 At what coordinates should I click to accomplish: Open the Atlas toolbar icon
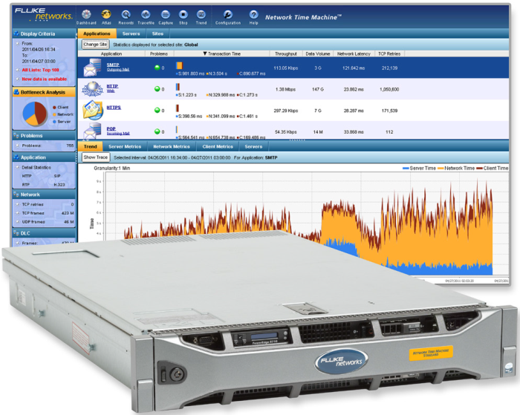point(106,15)
